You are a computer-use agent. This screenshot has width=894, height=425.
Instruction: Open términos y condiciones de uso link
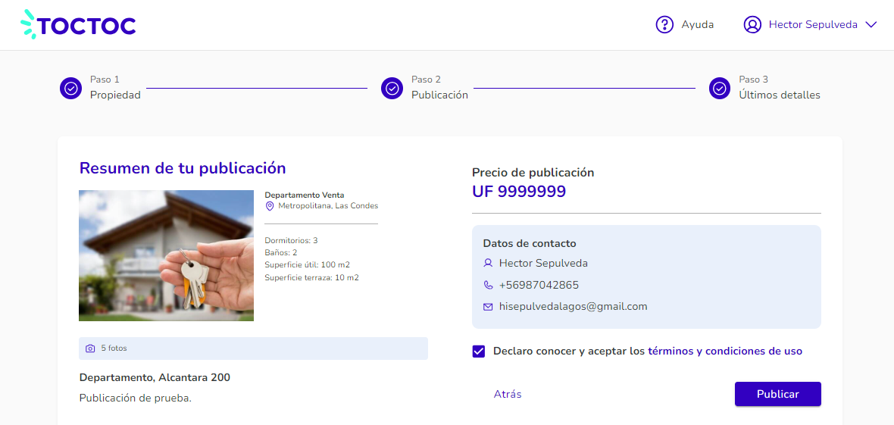tap(725, 352)
